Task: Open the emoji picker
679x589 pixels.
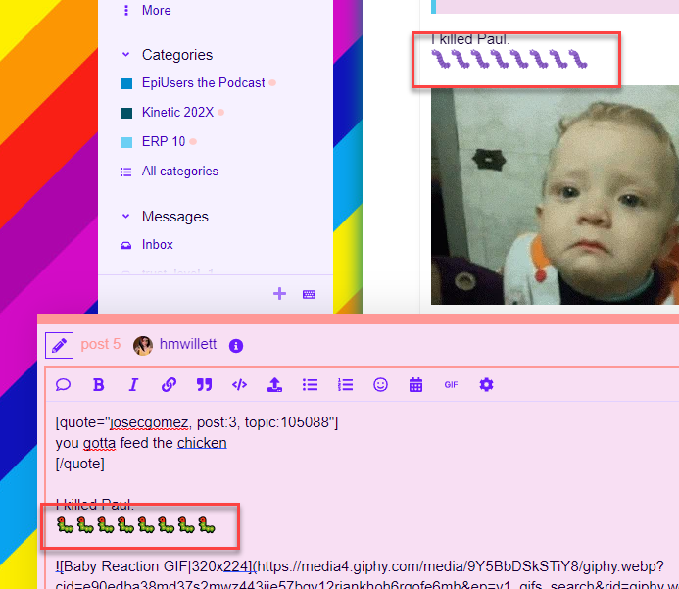Action: [x=380, y=384]
